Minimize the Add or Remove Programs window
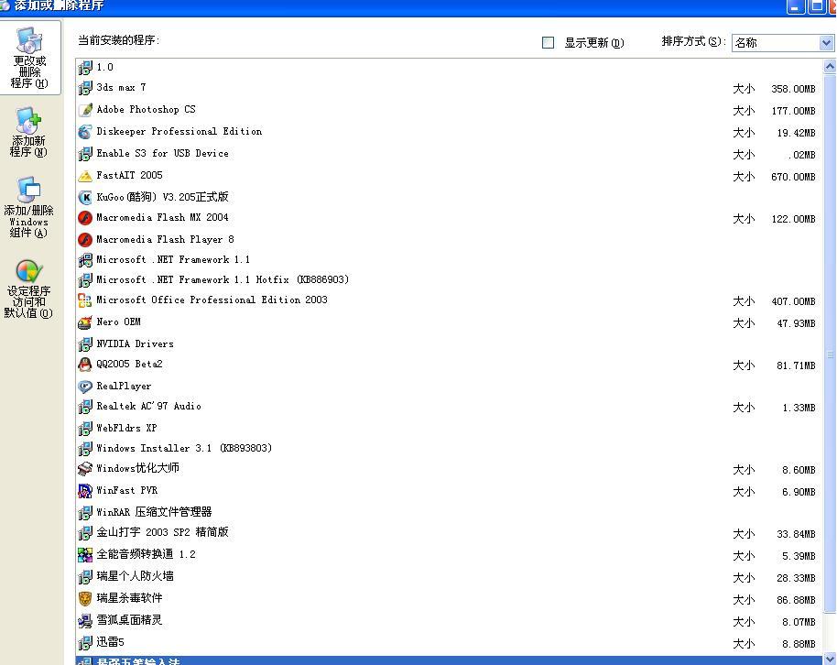Image resolution: width=837 pixels, height=665 pixels. click(x=796, y=7)
